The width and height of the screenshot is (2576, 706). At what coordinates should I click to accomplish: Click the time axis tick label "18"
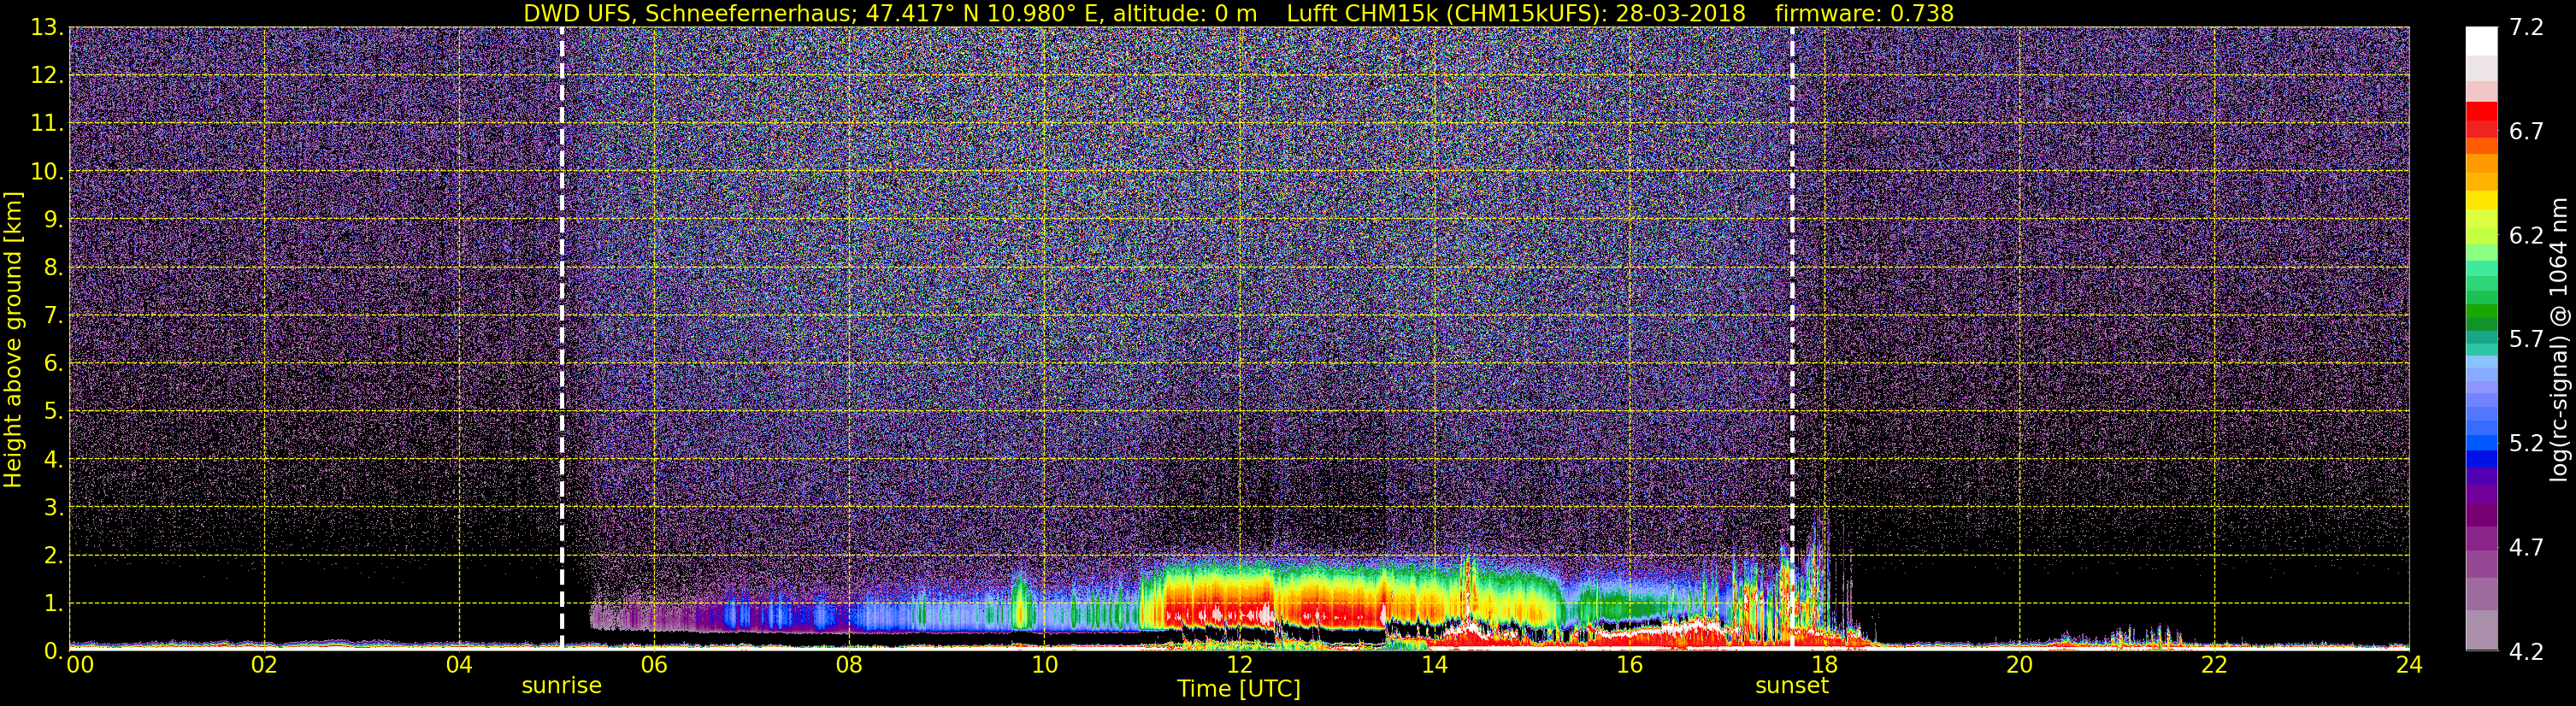click(x=1824, y=665)
